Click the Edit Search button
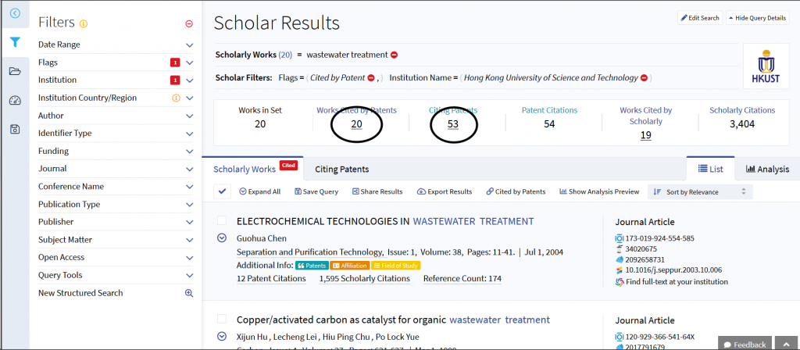Screen dimensions: 800x350 click(698, 18)
